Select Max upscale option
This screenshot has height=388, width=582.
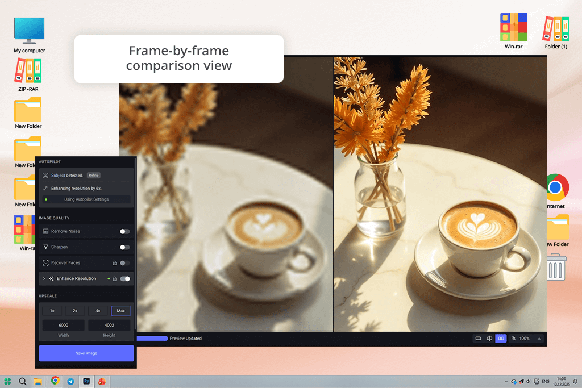[x=120, y=311]
